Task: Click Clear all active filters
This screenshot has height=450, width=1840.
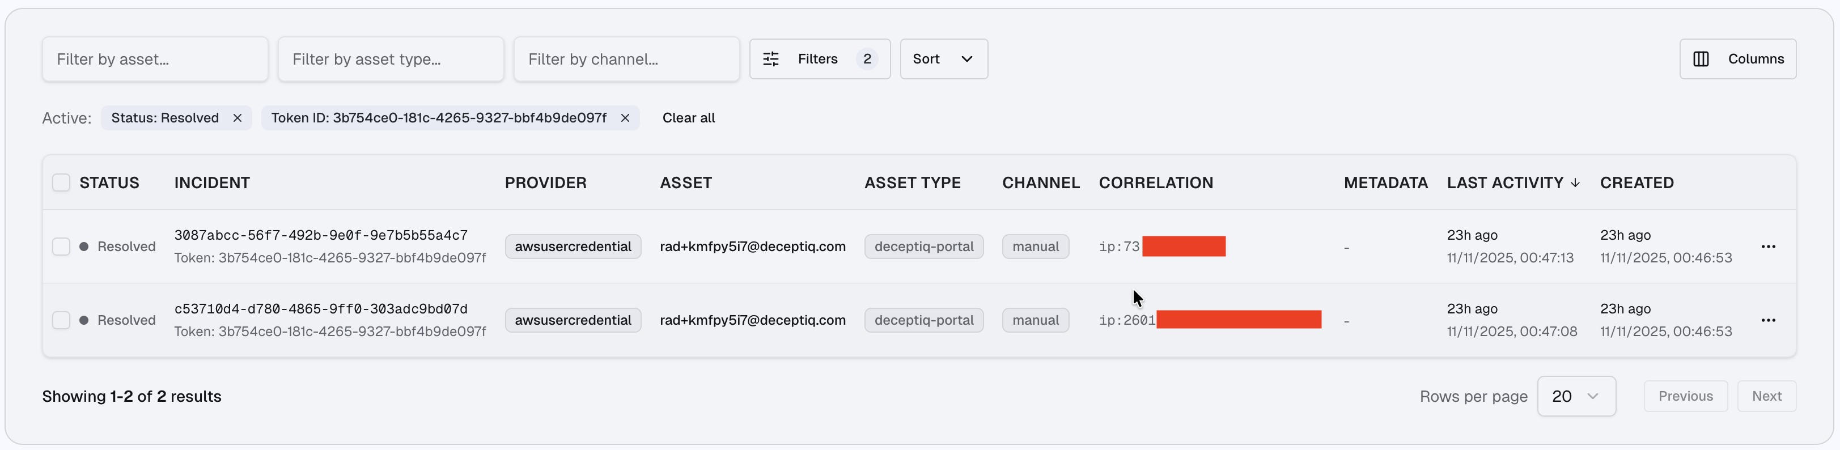Action: (x=688, y=118)
